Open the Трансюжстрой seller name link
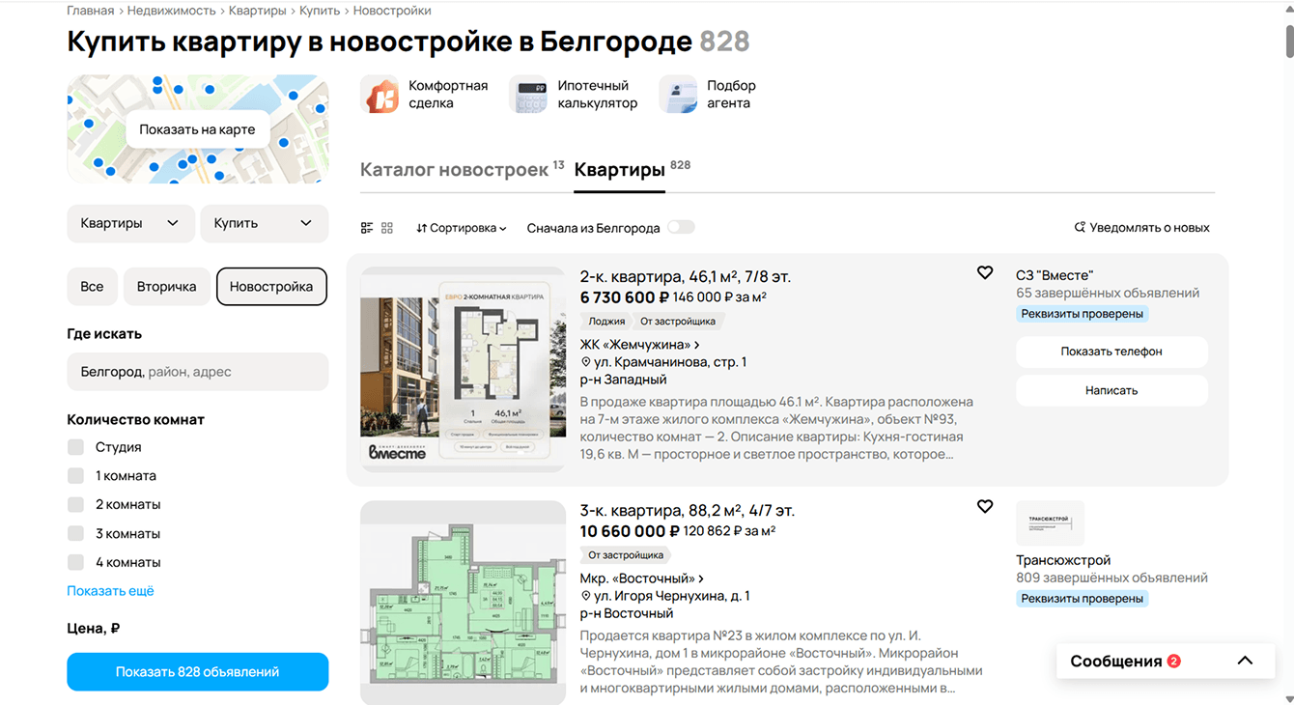The height and width of the screenshot is (705, 1294). [1063, 560]
